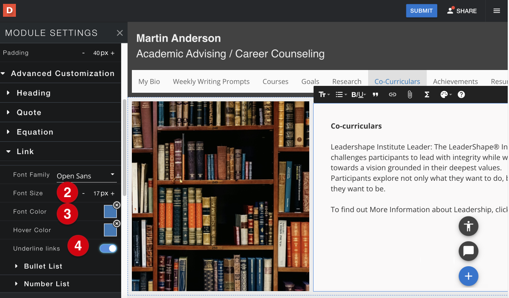Expand the Number List section
Image resolution: width=509 pixels, height=298 pixels.
tap(61, 284)
